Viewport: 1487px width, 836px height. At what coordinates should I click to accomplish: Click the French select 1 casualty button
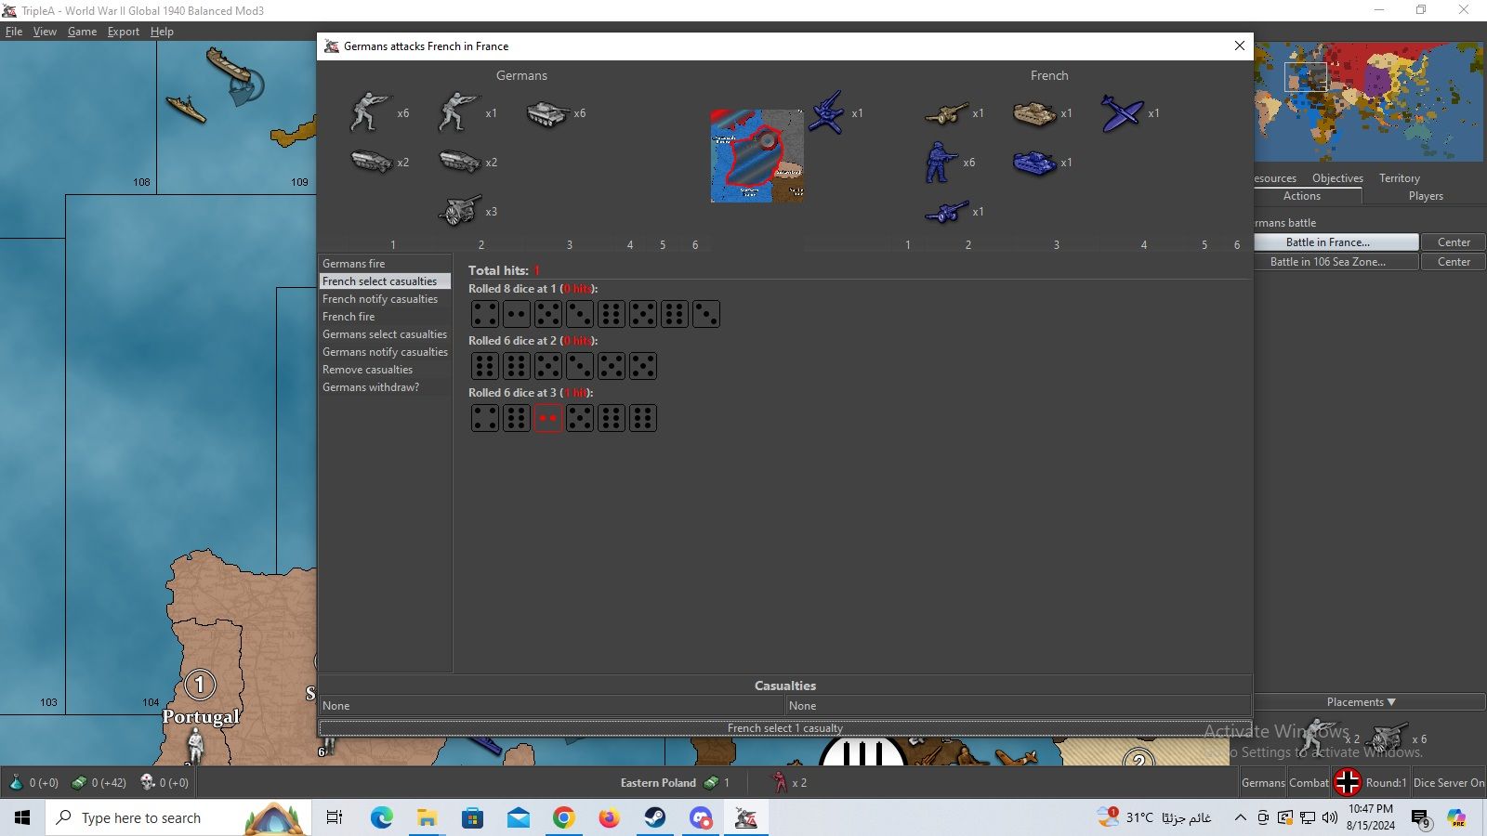(x=785, y=728)
